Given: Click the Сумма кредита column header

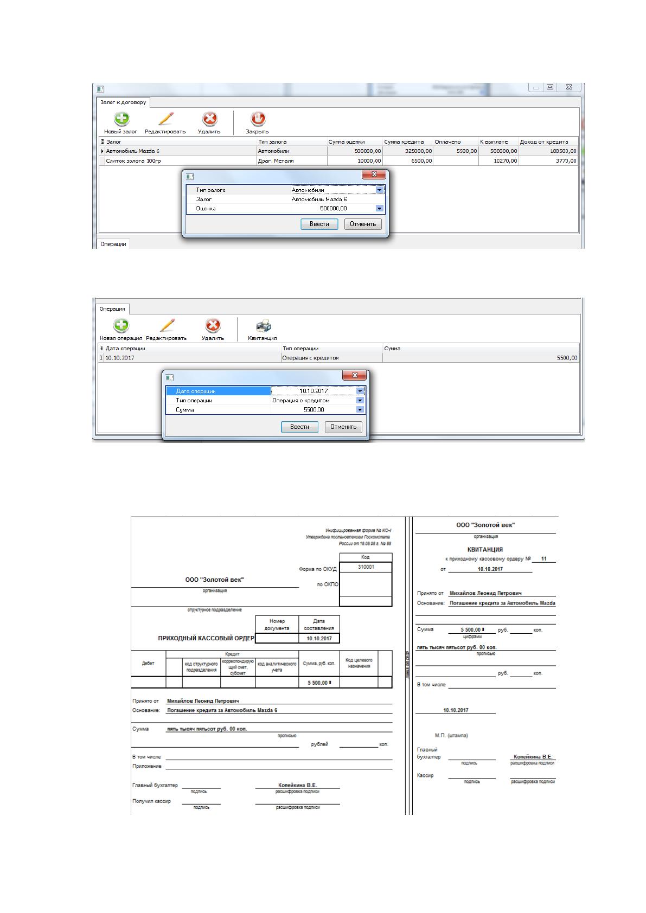Looking at the screenshot, I should (x=407, y=142).
